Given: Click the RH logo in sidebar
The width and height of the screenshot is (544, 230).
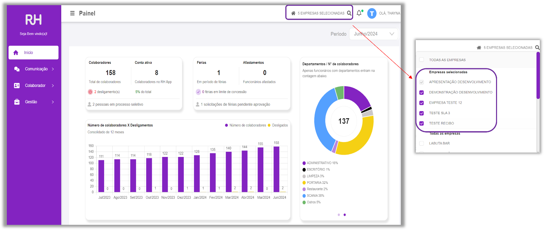Looking at the screenshot, I should (33, 20).
